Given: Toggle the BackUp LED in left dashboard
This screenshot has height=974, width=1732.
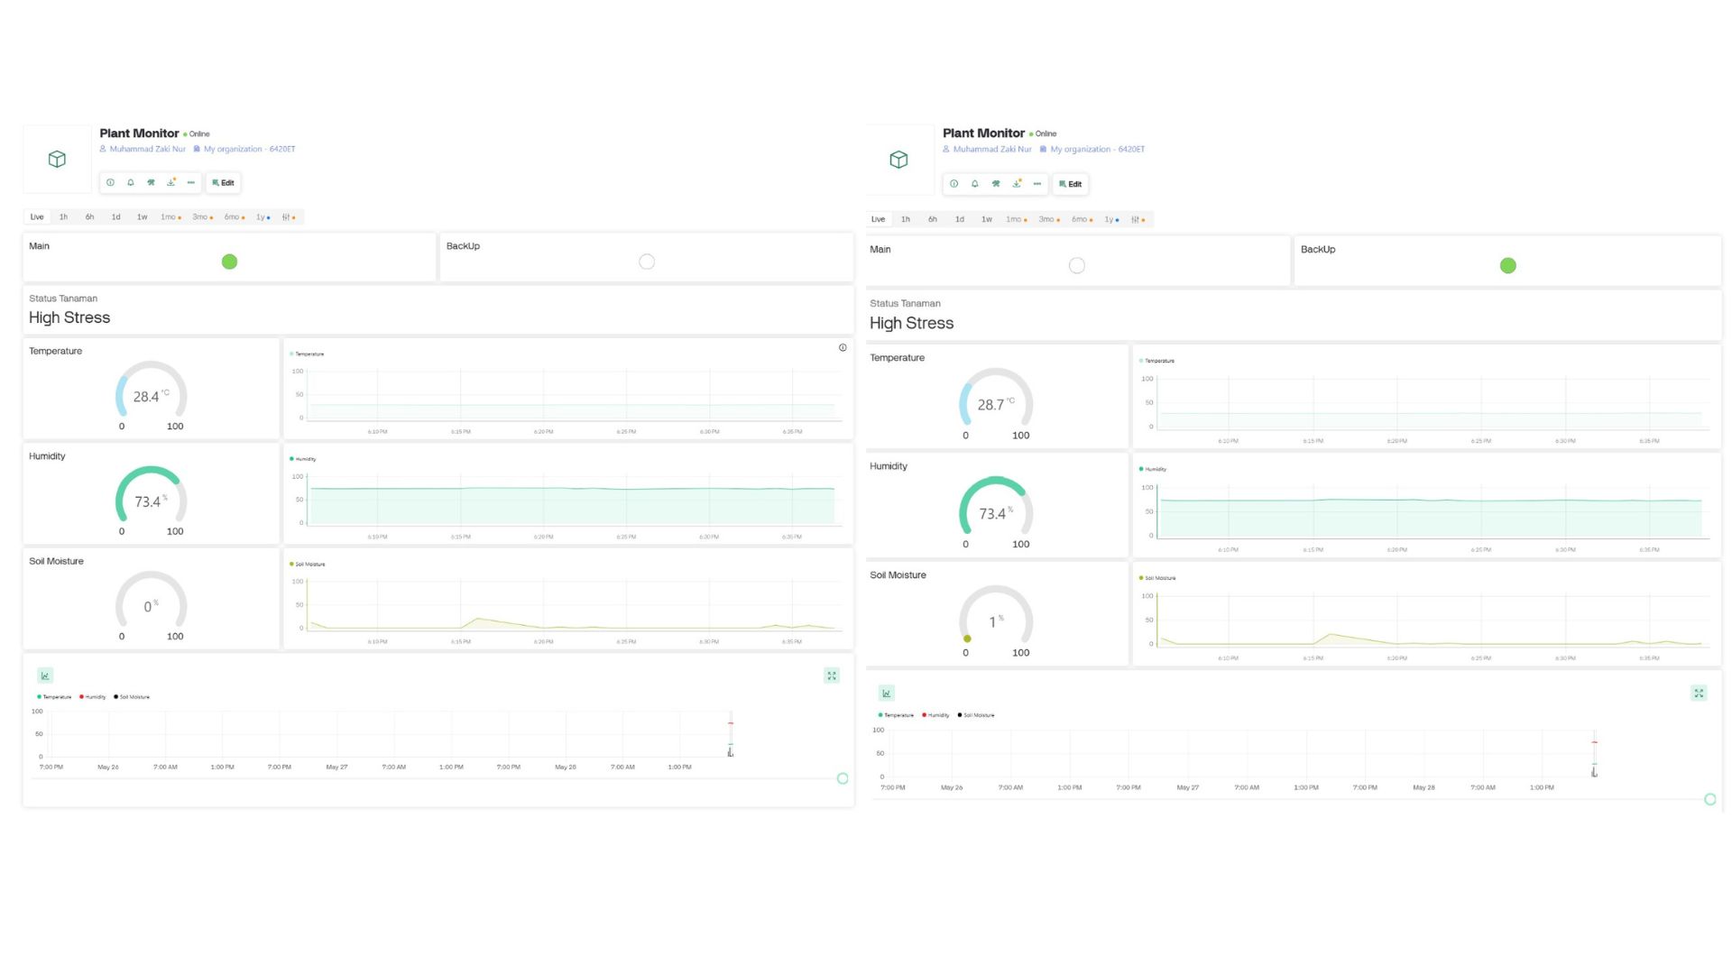Looking at the screenshot, I should [x=647, y=262].
